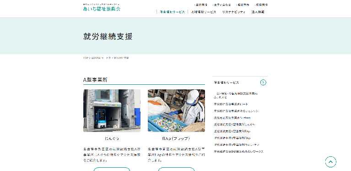Open the 障害福祉サービス navigation menu

tap(172, 12)
